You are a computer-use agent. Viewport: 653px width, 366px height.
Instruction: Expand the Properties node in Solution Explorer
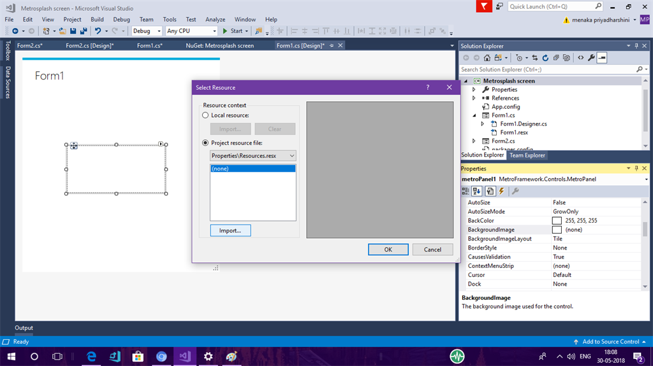pyautogui.click(x=474, y=89)
